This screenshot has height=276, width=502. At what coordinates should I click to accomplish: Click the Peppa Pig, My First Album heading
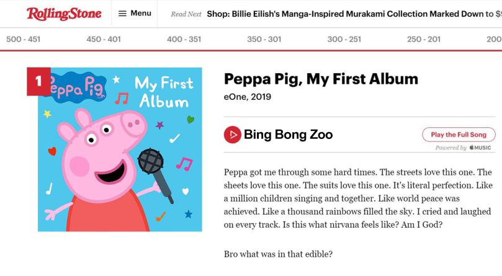tap(321, 79)
